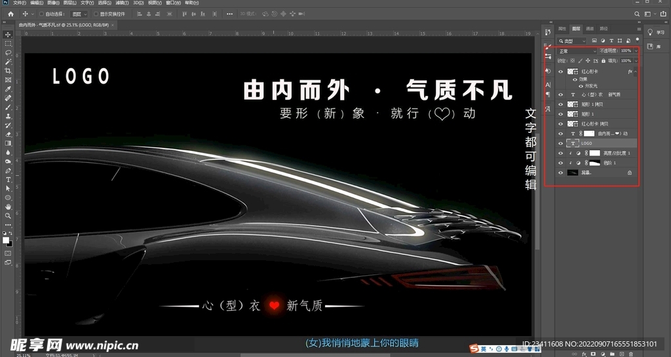This screenshot has height=357, width=671.
Task: Hide the 矩形 1 layer
Action: point(561,114)
